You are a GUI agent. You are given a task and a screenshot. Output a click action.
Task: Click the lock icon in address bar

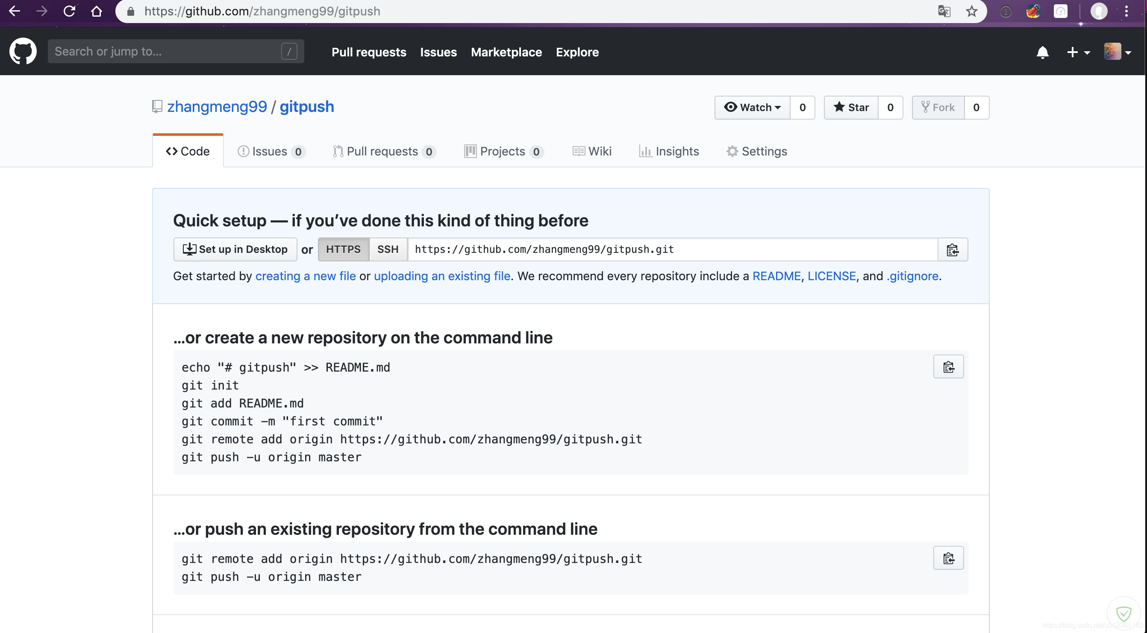(130, 11)
